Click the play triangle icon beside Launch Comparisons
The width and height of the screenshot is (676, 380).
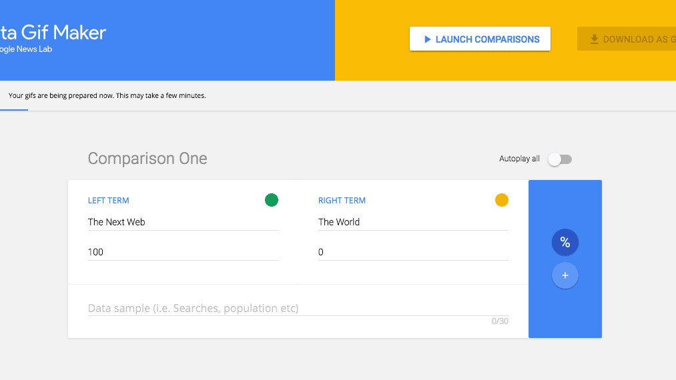(427, 39)
